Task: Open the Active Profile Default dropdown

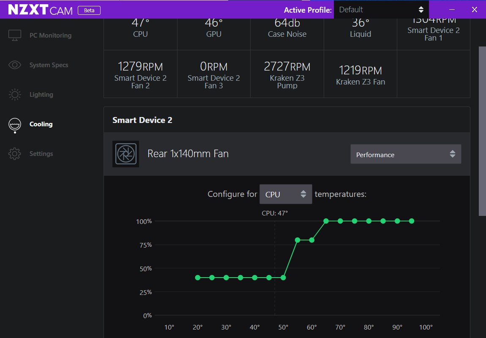Action: [381, 10]
